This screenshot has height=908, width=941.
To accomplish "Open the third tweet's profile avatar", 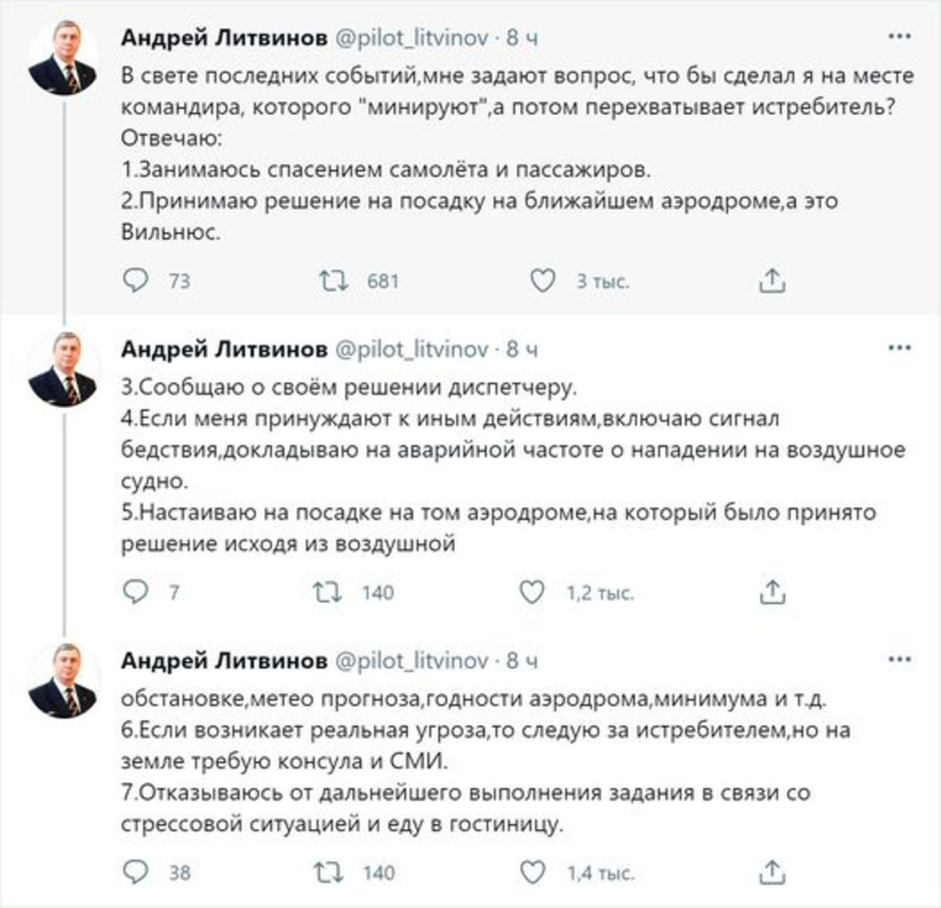I will point(63,680).
